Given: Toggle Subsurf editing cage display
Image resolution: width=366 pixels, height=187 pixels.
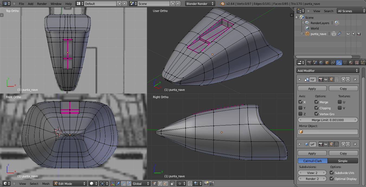Looking at the screenshot, I should coord(336,144).
